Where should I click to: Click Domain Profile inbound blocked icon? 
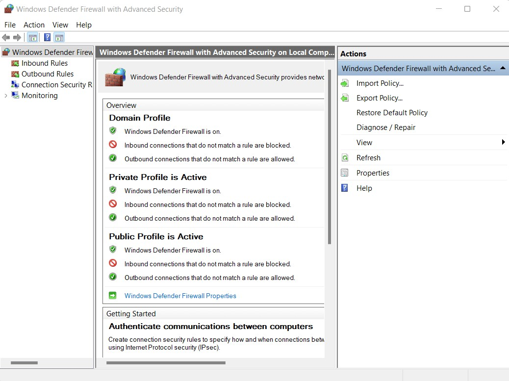[x=113, y=145]
